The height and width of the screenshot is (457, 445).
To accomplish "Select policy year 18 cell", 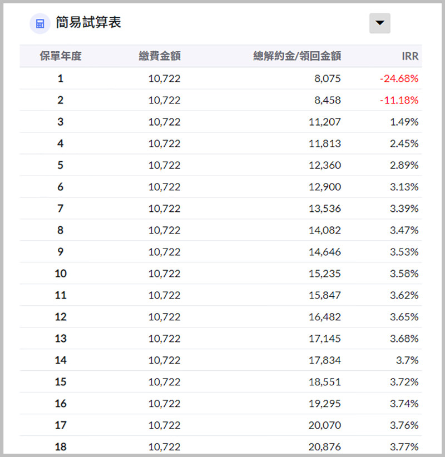I will click(x=61, y=447).
